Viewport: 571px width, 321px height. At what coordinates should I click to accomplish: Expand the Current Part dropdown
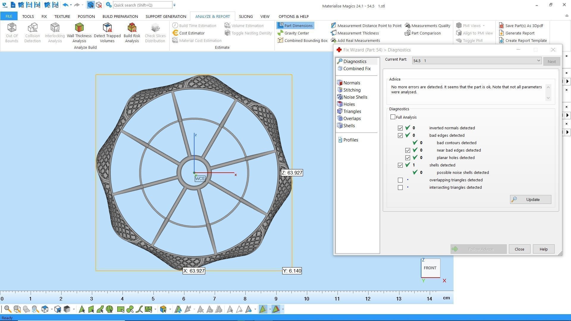tap(538, 61)
